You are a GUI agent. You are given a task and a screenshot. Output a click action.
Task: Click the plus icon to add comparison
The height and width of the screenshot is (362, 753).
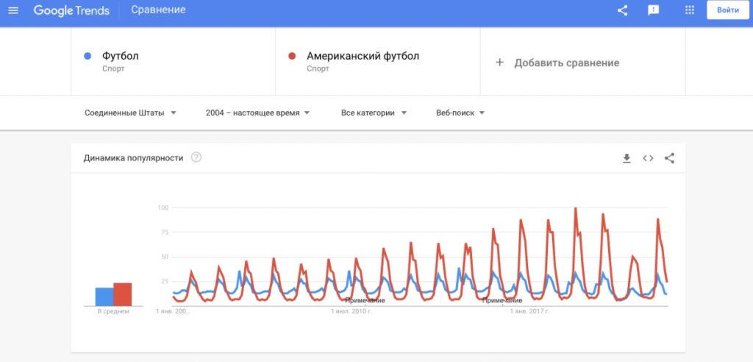499,63
